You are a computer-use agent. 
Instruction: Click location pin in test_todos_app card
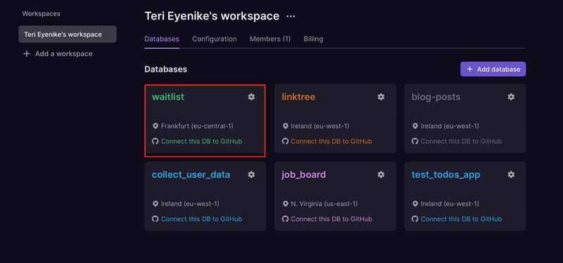415,204
